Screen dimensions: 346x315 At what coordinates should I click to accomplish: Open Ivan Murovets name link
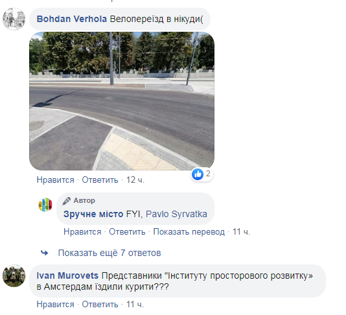(67, 275)
